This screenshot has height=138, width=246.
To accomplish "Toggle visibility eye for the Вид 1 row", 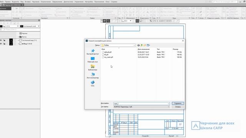I will click(x=1, y=44).
